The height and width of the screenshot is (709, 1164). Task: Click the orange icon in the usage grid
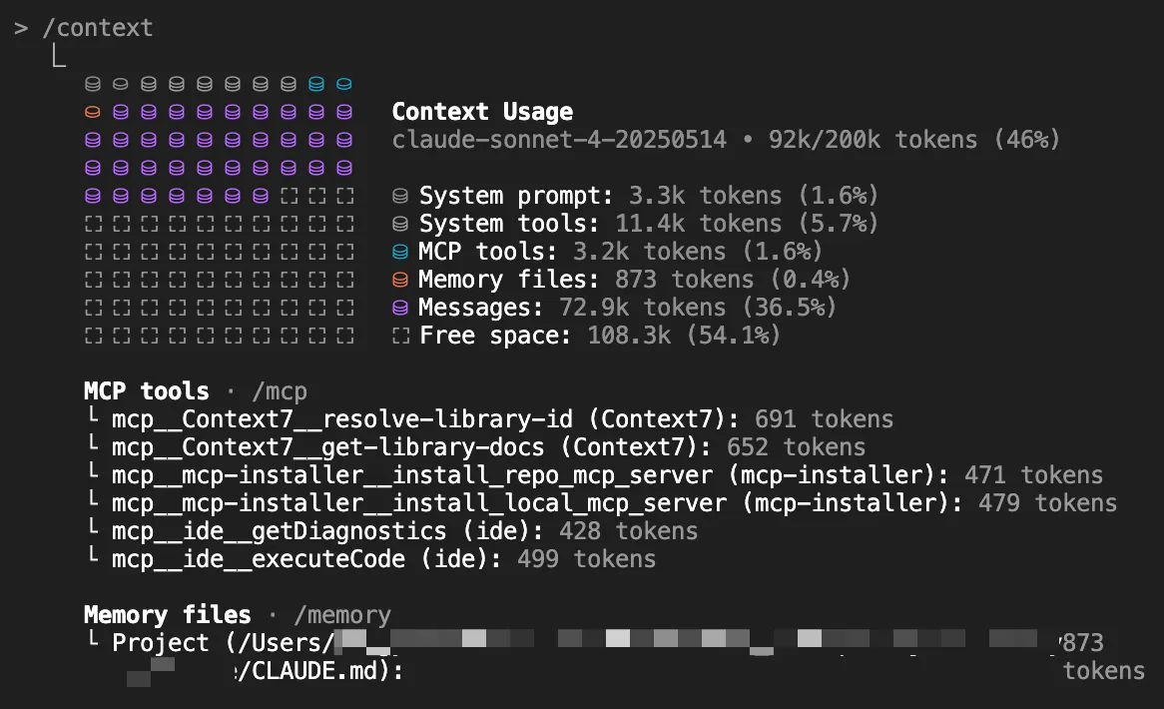pos(93,112)
